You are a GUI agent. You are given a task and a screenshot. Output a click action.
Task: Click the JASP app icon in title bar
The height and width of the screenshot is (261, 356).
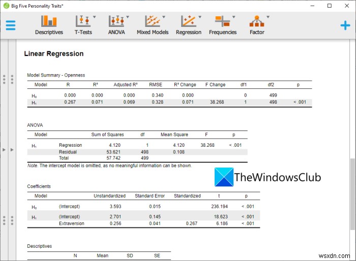[6, 6]
